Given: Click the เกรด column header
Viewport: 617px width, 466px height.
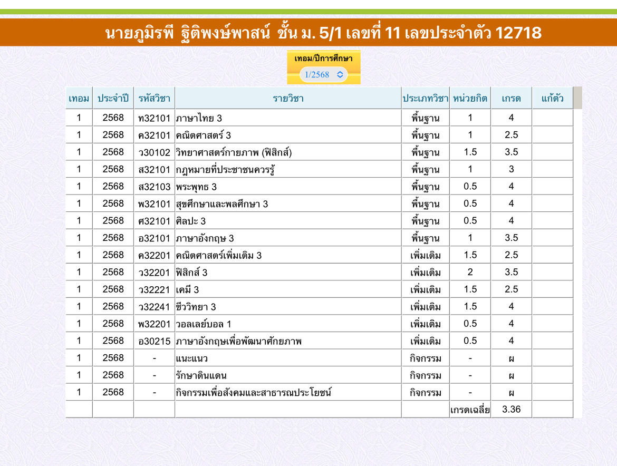Looking at the screenshot, I should point(511,99).
